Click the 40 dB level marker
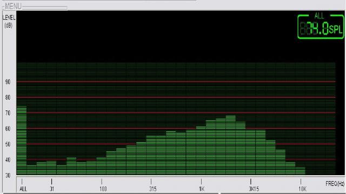 point(8,160)
